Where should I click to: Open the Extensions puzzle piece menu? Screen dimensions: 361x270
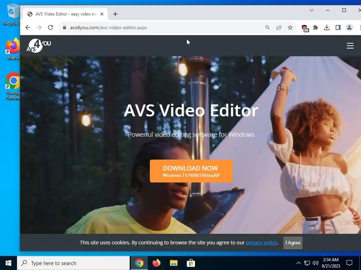click(x=316, y=27)
